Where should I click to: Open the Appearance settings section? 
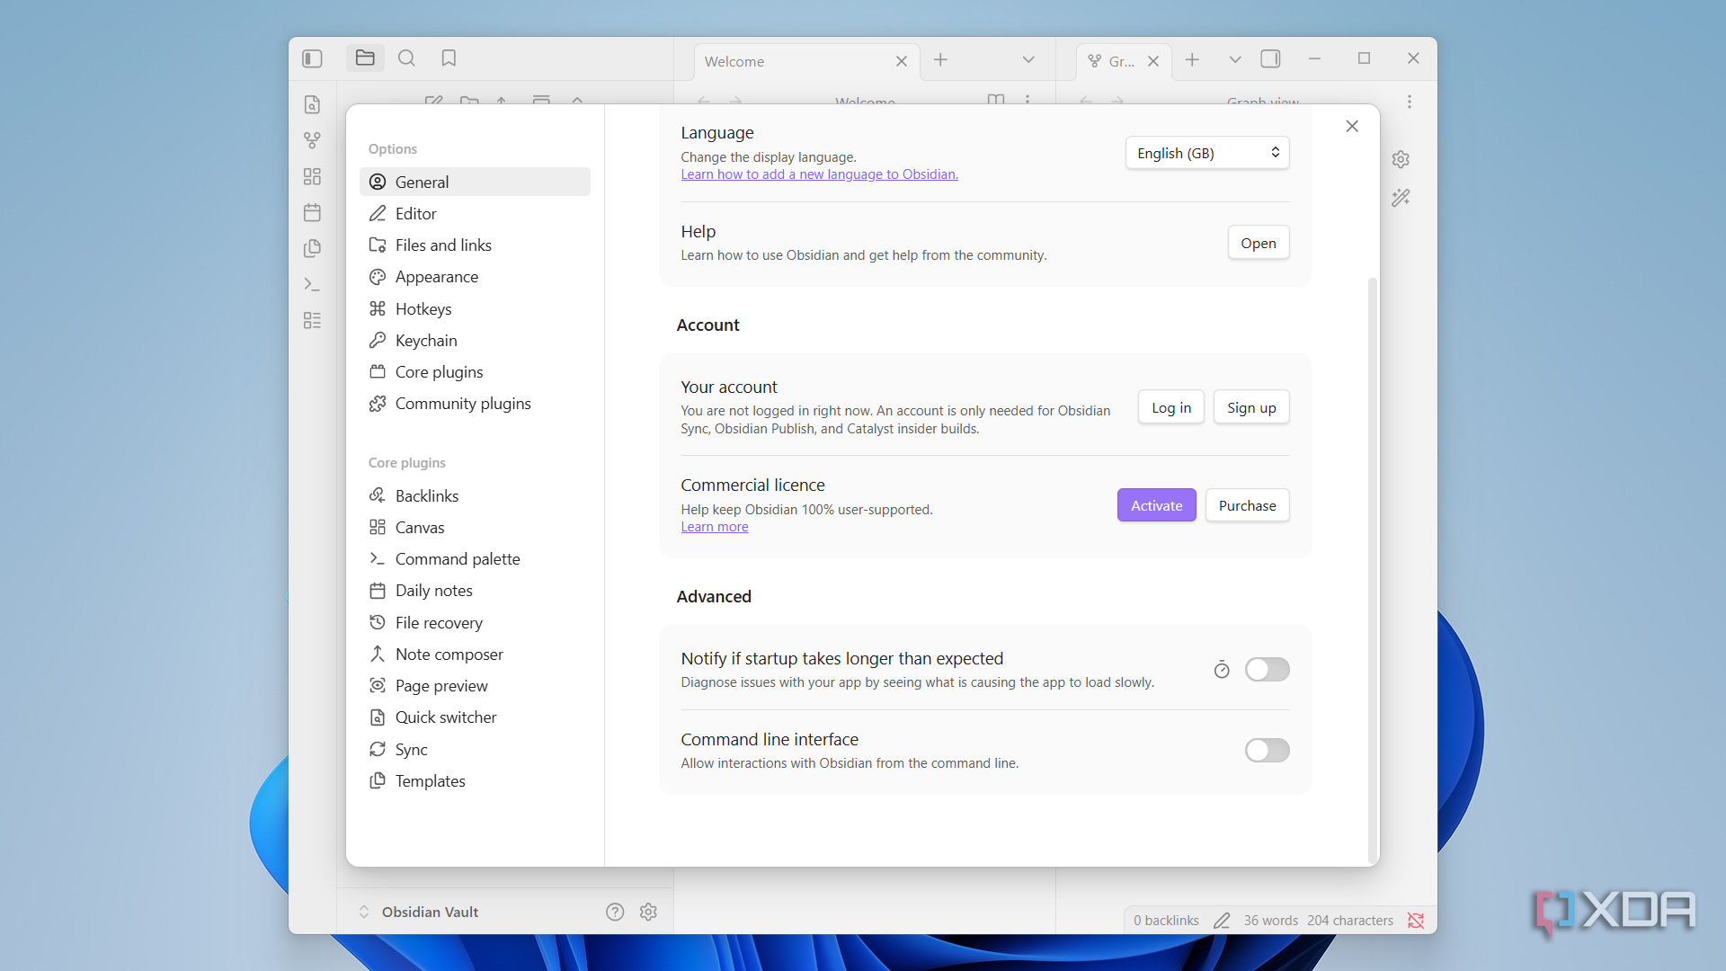coord(475,277)
